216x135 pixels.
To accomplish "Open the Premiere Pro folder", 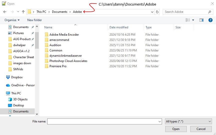I will (x=58, y=66).
